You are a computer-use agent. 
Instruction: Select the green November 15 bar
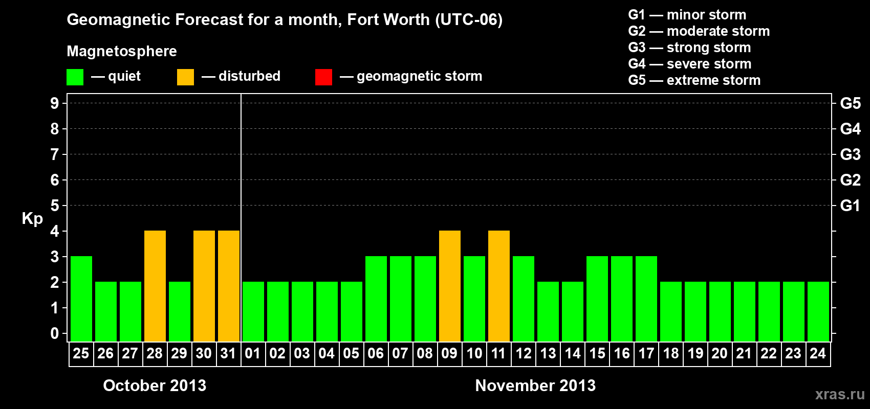[597, 299]
